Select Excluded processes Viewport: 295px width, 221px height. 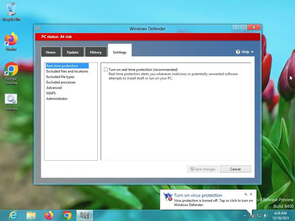pos(61,82)
